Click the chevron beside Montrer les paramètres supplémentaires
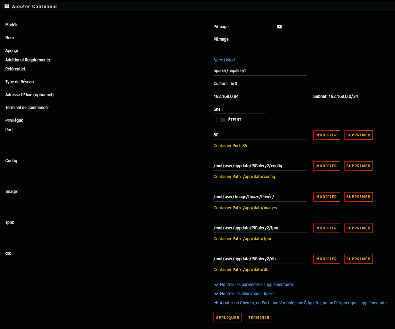Image resolution: width=395 pixels, height=329 pixels. 216,284
